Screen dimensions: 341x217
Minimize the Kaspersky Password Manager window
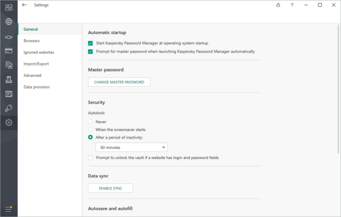pos(306,5)
